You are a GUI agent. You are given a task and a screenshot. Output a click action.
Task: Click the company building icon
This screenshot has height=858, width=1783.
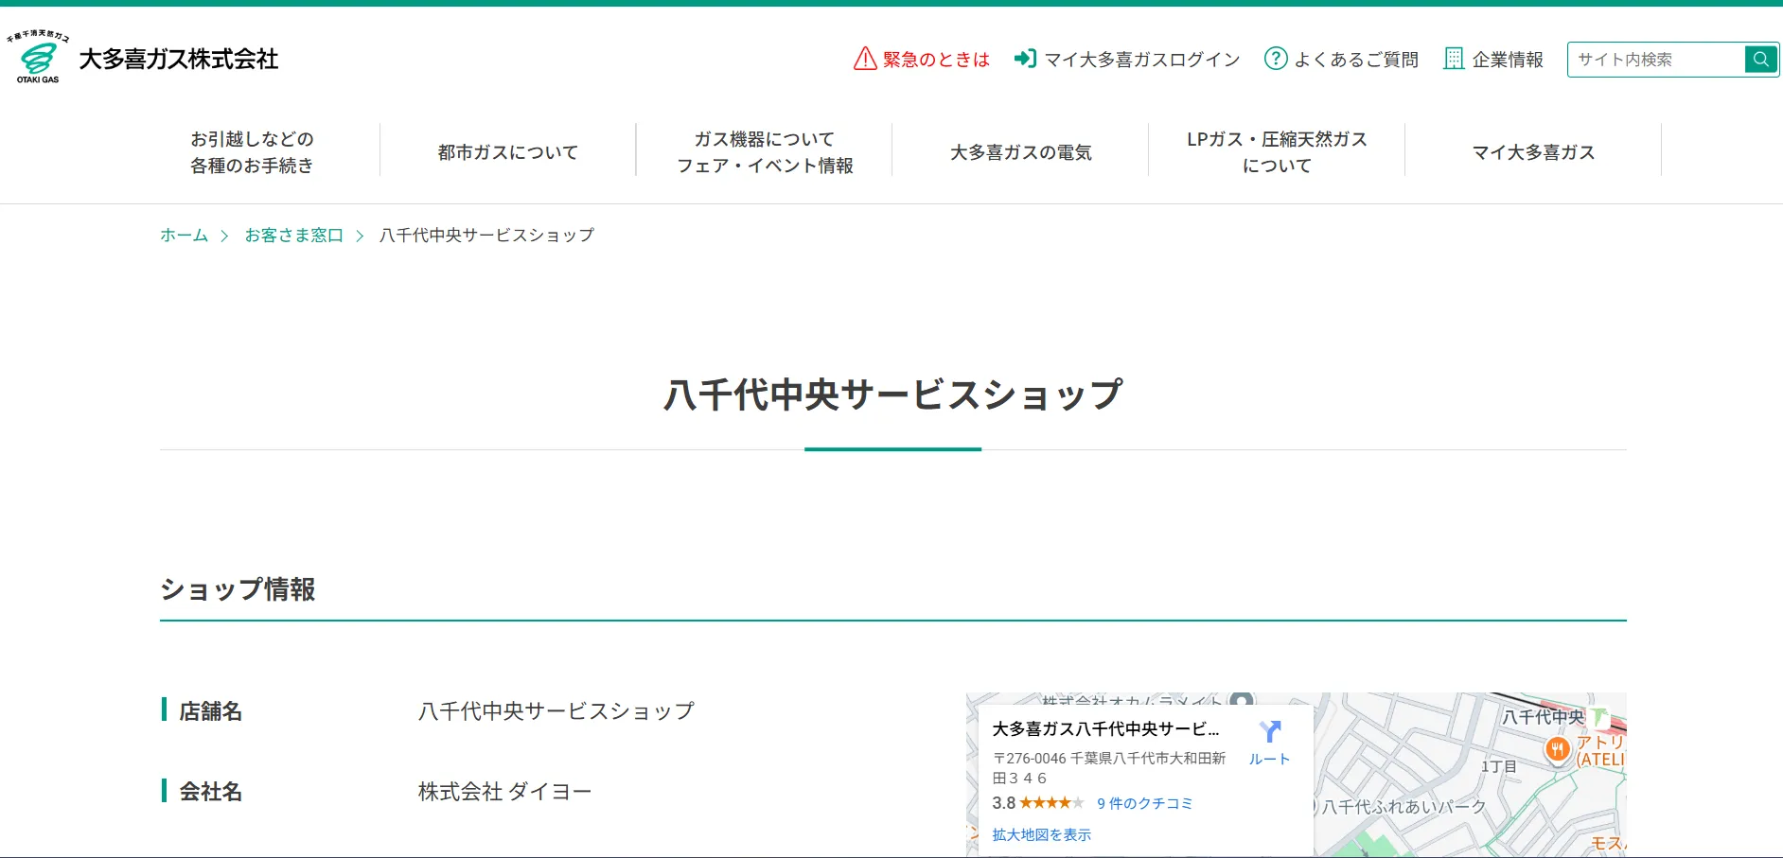(x=1453, y=59)
